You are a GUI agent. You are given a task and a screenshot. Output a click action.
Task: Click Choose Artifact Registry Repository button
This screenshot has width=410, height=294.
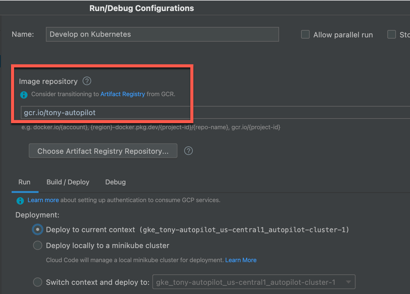click(x=103, y=151)
